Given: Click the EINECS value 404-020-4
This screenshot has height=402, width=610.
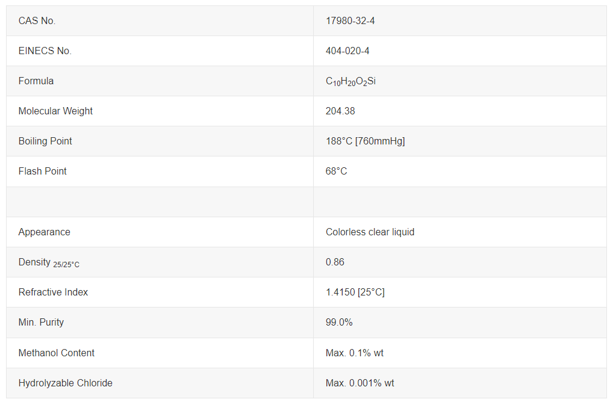Looking at the screenshot, I should tap(347, 51).
